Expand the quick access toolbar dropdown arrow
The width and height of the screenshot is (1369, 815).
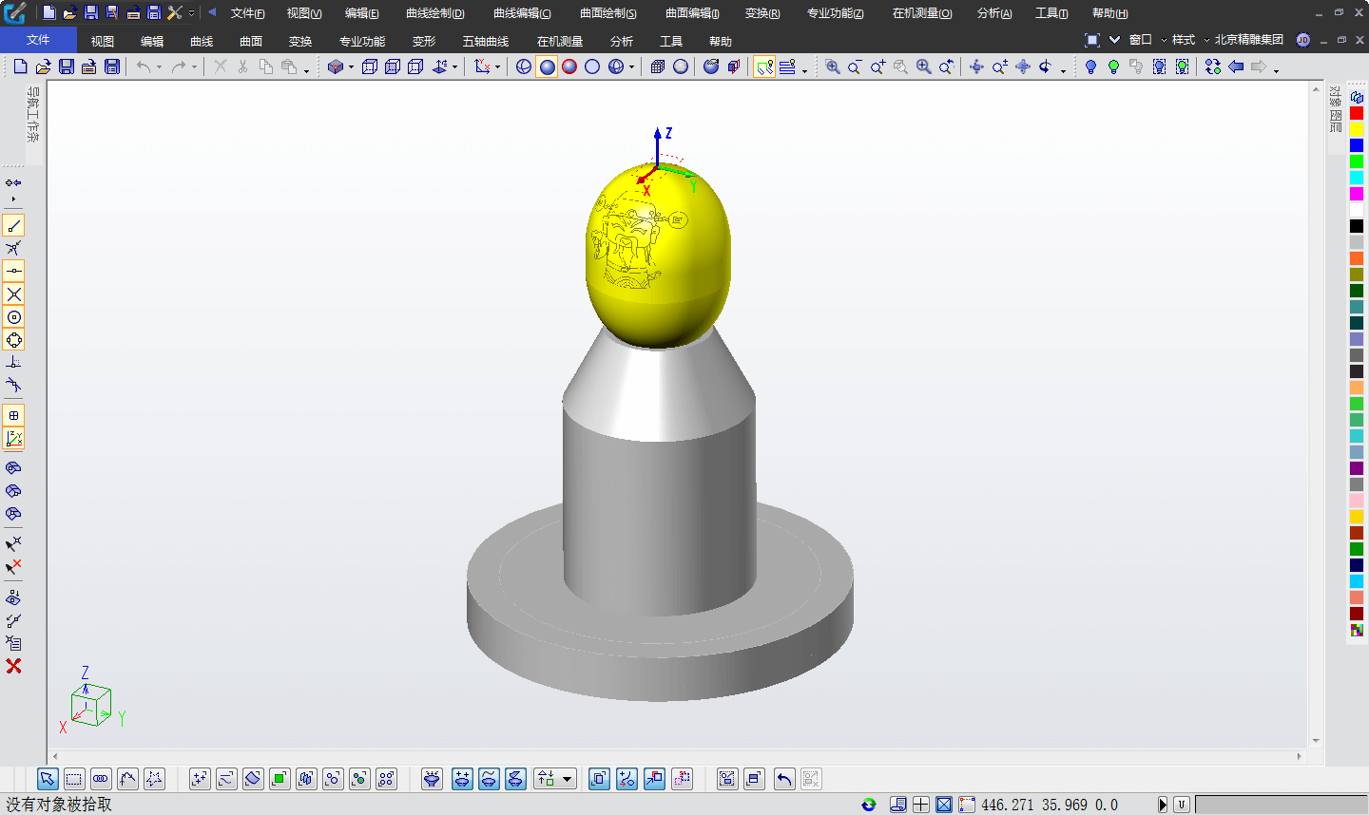click(x=192, y=13)
